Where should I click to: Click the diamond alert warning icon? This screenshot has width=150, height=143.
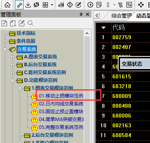pyautogui.click(x=70, y=5)
